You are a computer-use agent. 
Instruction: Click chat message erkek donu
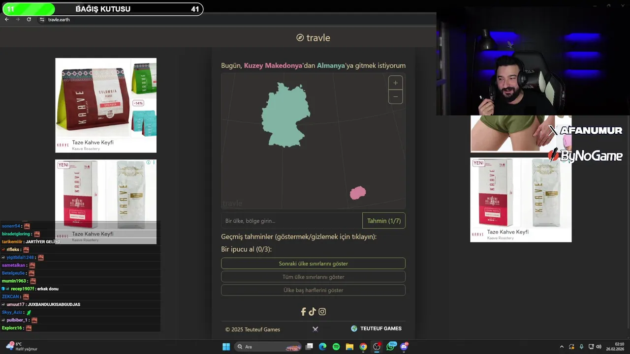[48, 289]
